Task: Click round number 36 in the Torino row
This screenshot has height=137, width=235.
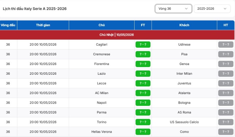Action: (x=8, y=122)
